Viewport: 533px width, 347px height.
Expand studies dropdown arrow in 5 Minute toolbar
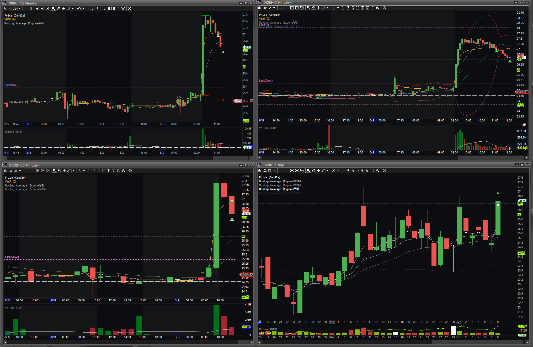(x=274, y=8)
